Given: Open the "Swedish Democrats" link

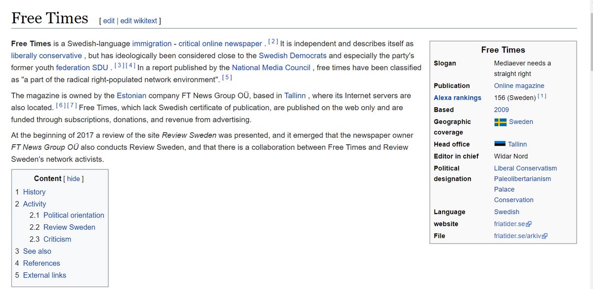Looking at the screenshot, I should coord(293,55).
